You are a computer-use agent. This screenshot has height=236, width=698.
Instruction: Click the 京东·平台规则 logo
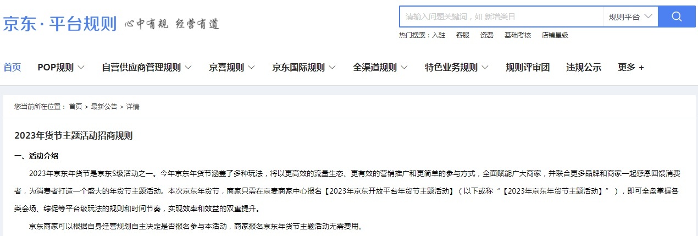click(60, 24)
